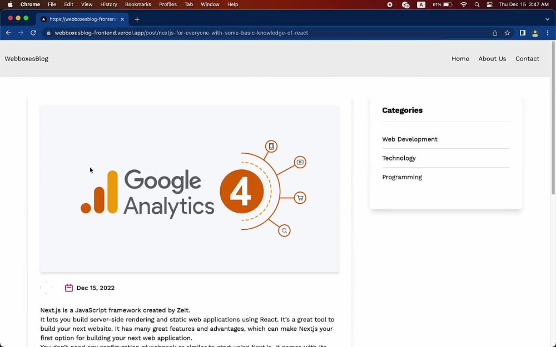Open a new tab with the plus button
This screenshot has height=347, width=556.
click(137, 19)
